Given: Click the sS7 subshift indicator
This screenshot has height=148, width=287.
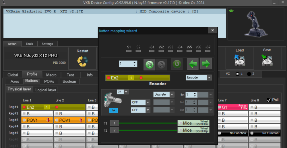Looking at the screenshot, I should (x=208, y=51).
